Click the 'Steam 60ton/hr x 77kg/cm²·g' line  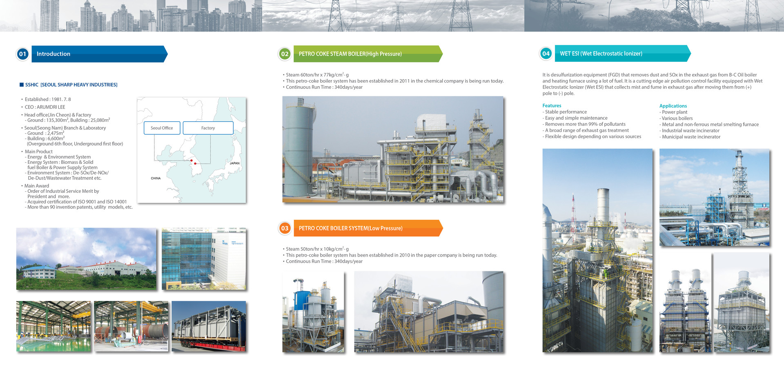[x=317, y=75]
